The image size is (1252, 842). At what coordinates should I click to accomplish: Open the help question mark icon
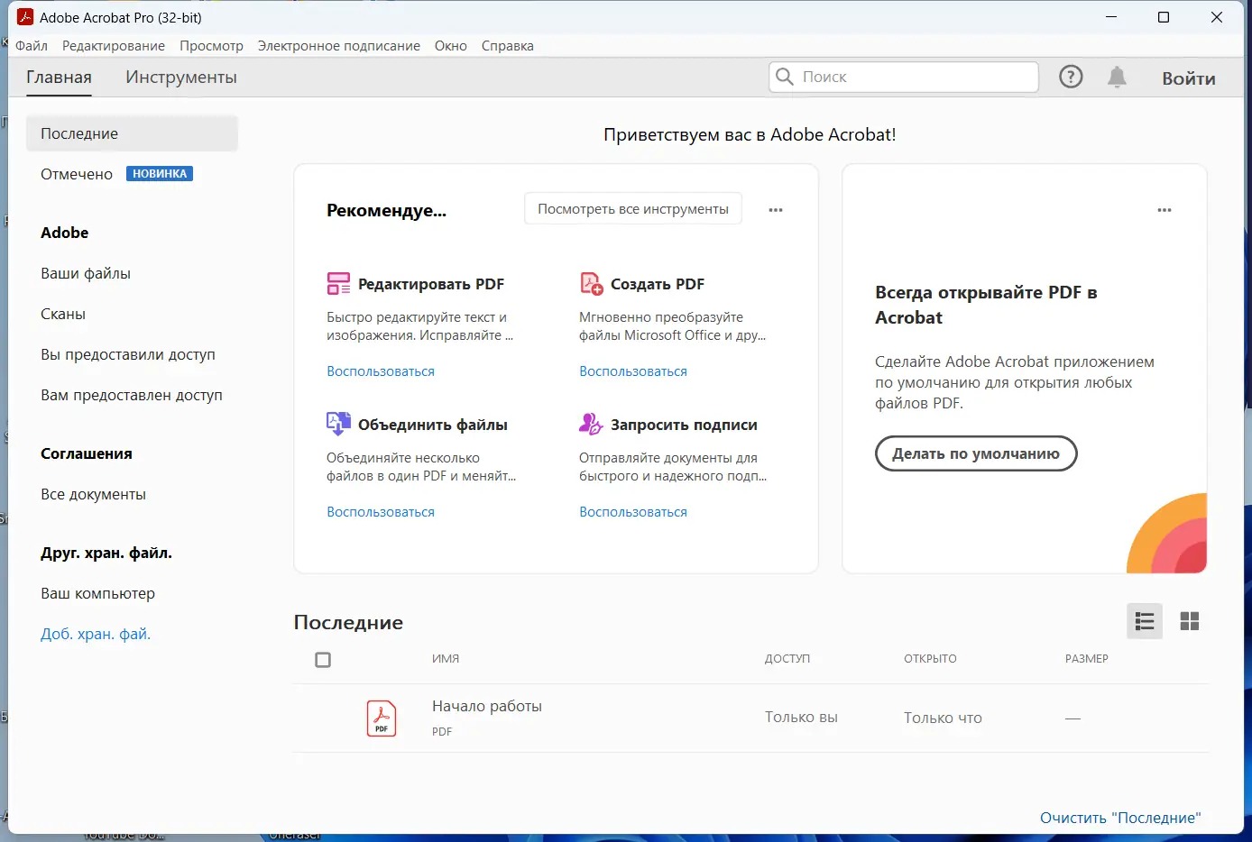pyautogui.click(x=1071, y=78)
